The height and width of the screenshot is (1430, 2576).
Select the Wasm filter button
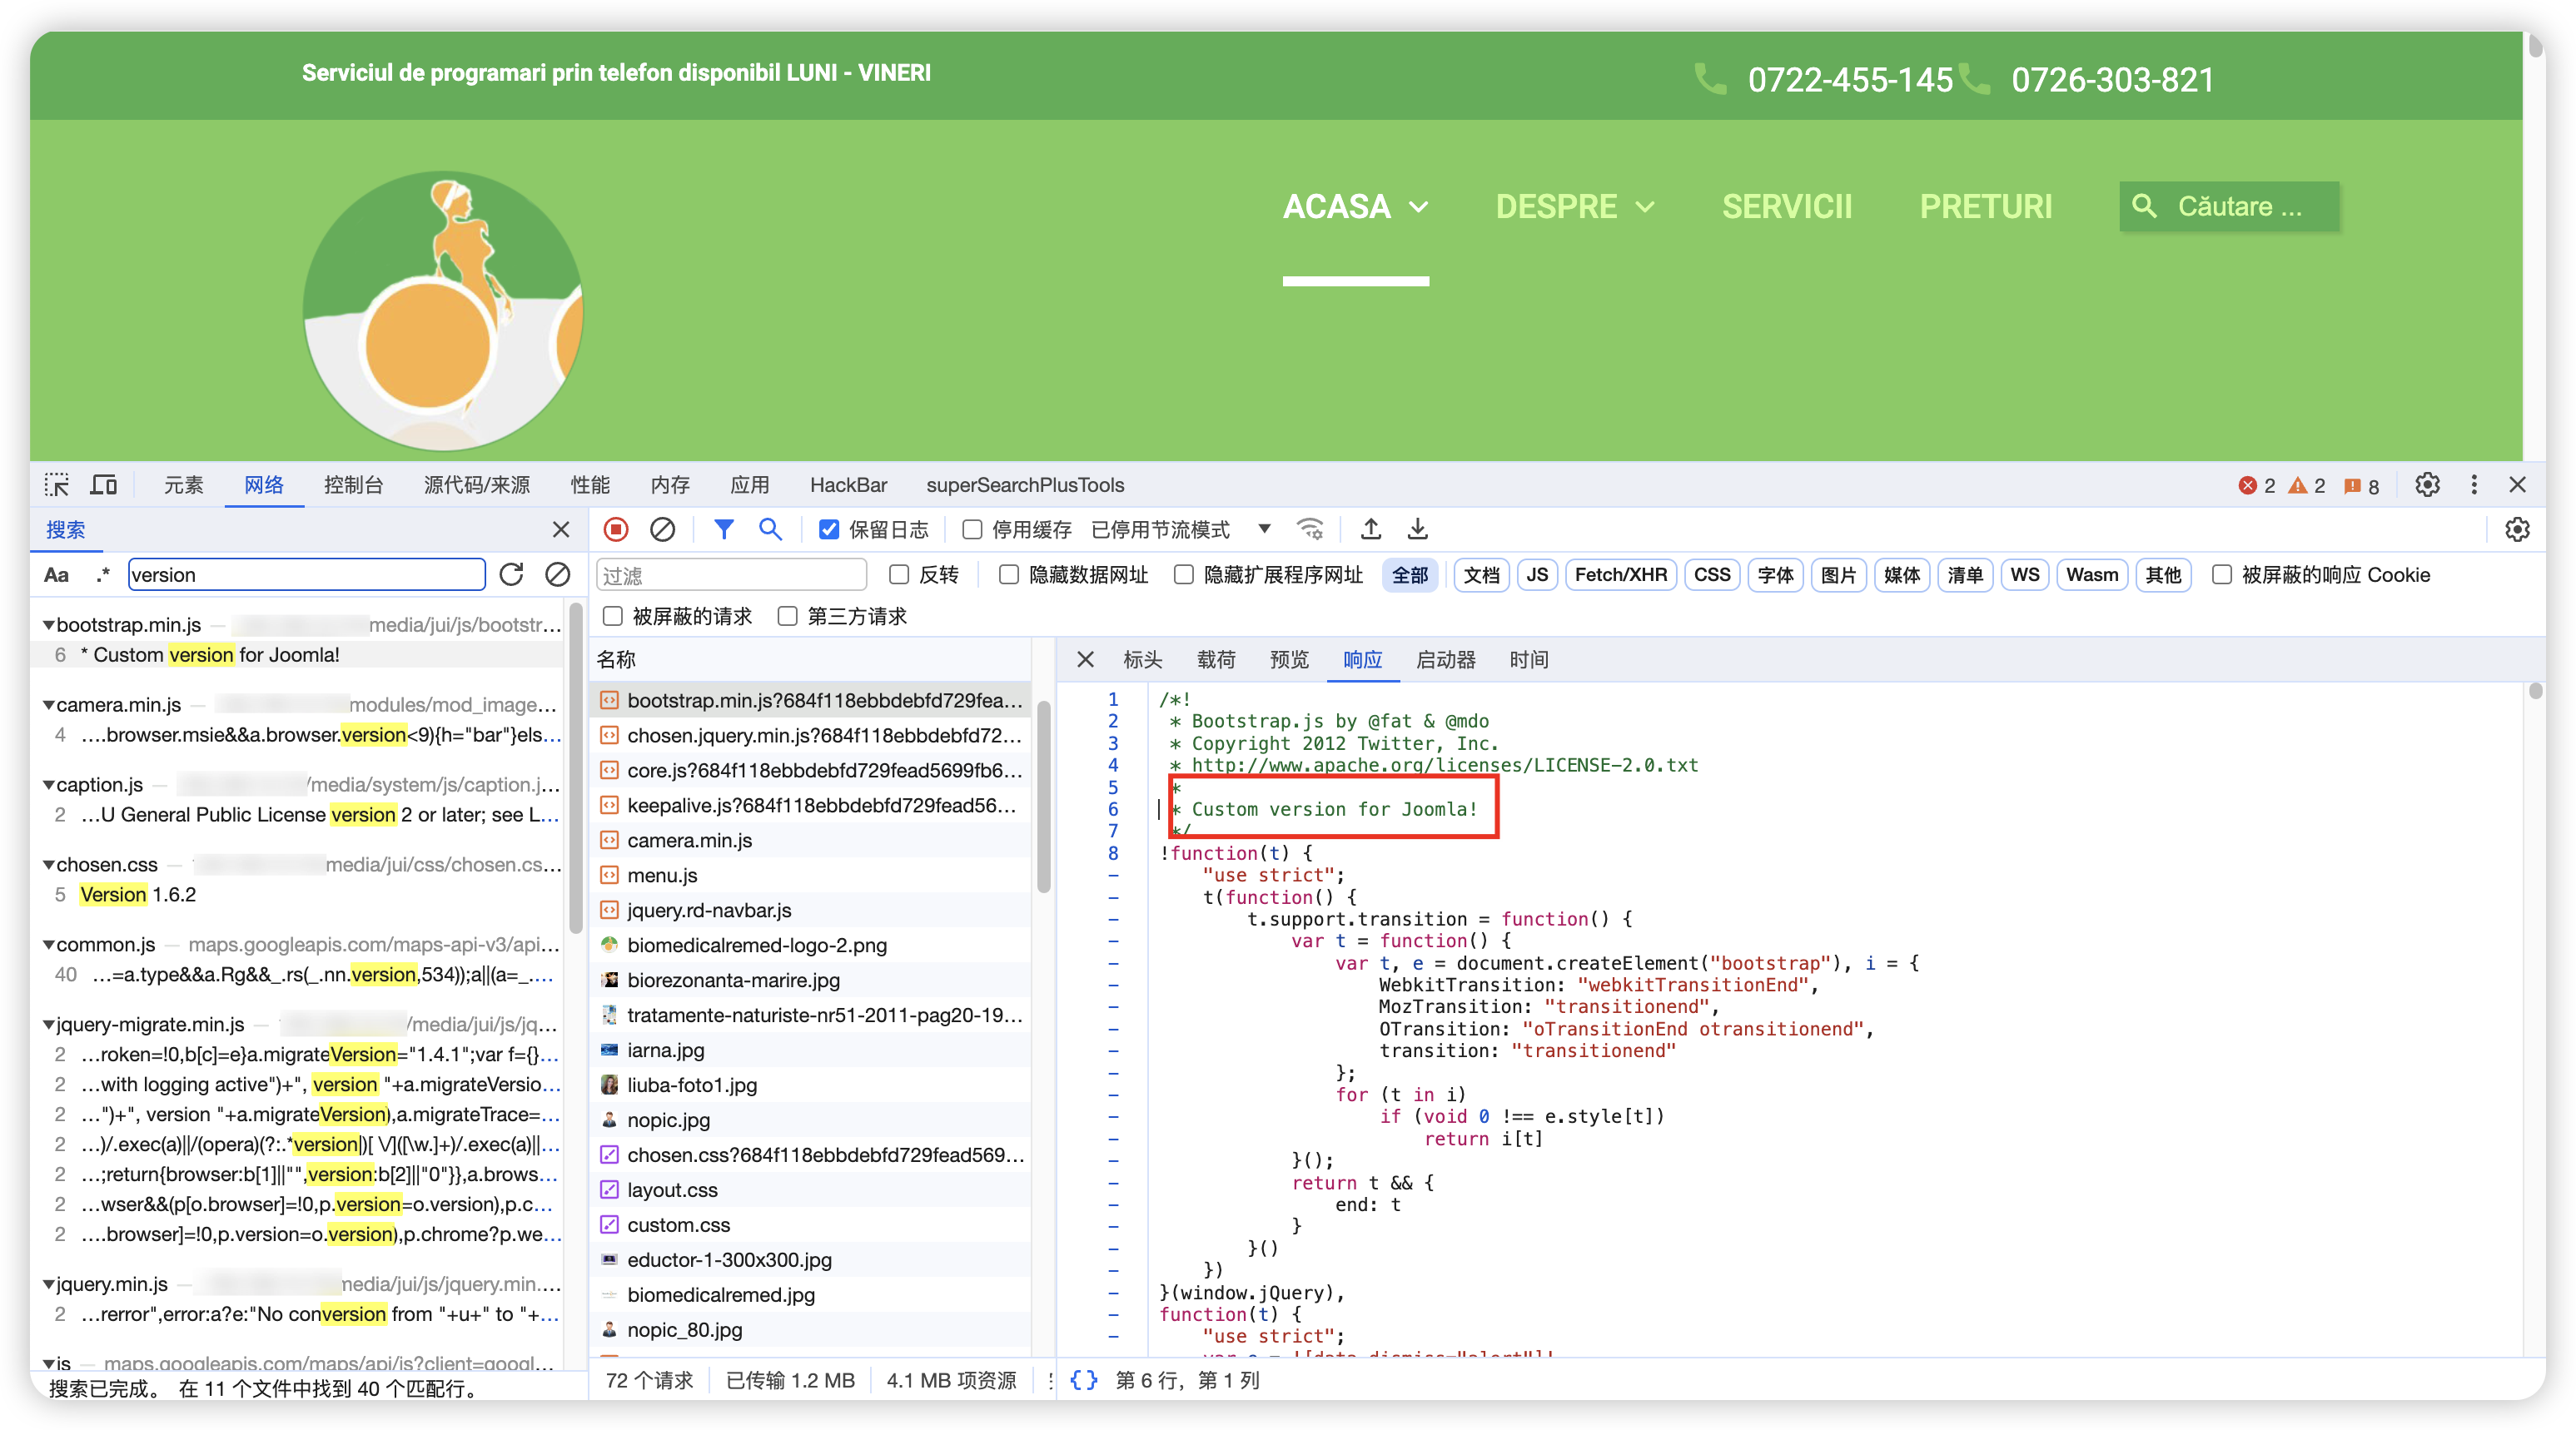pos(2092,575)
